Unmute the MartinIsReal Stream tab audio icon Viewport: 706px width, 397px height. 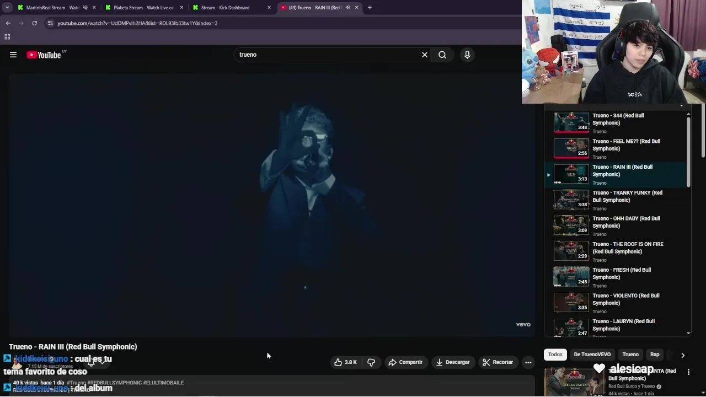coord(85,8)
